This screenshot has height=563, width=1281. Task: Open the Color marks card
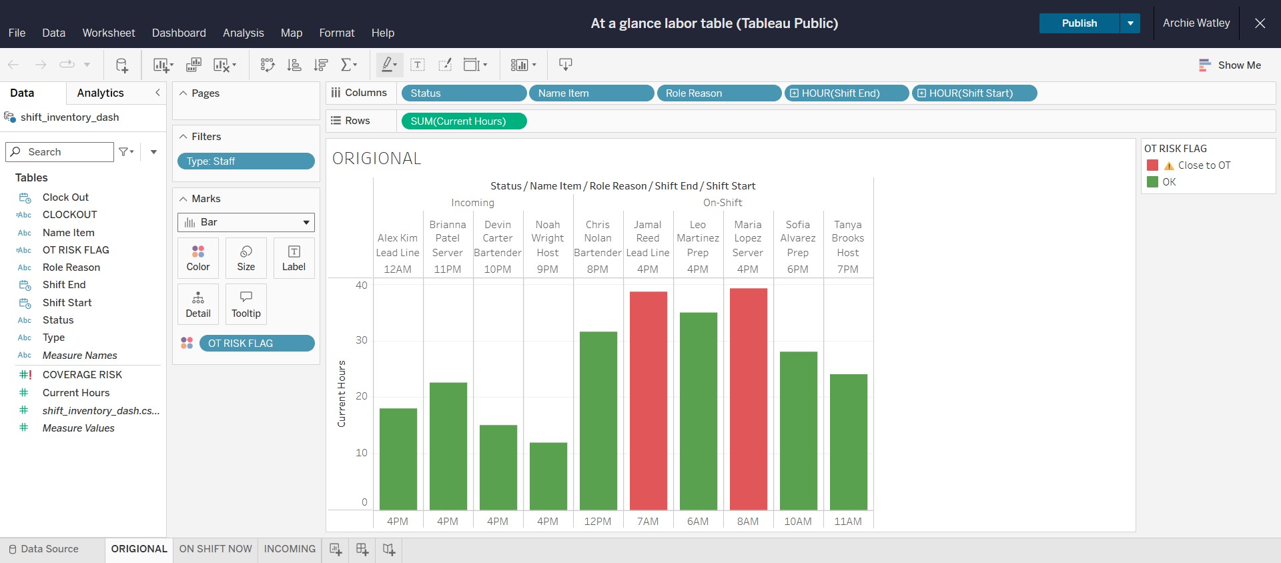(x=198, y=258)
